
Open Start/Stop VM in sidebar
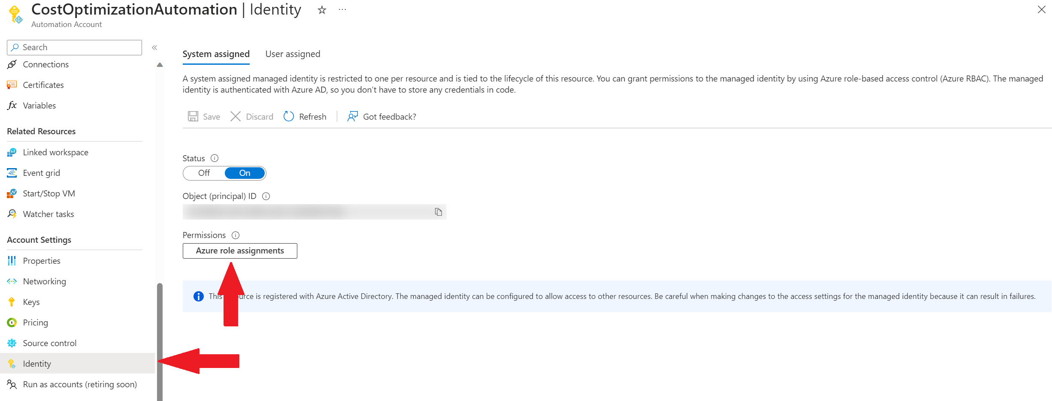[x=49, y=193]
